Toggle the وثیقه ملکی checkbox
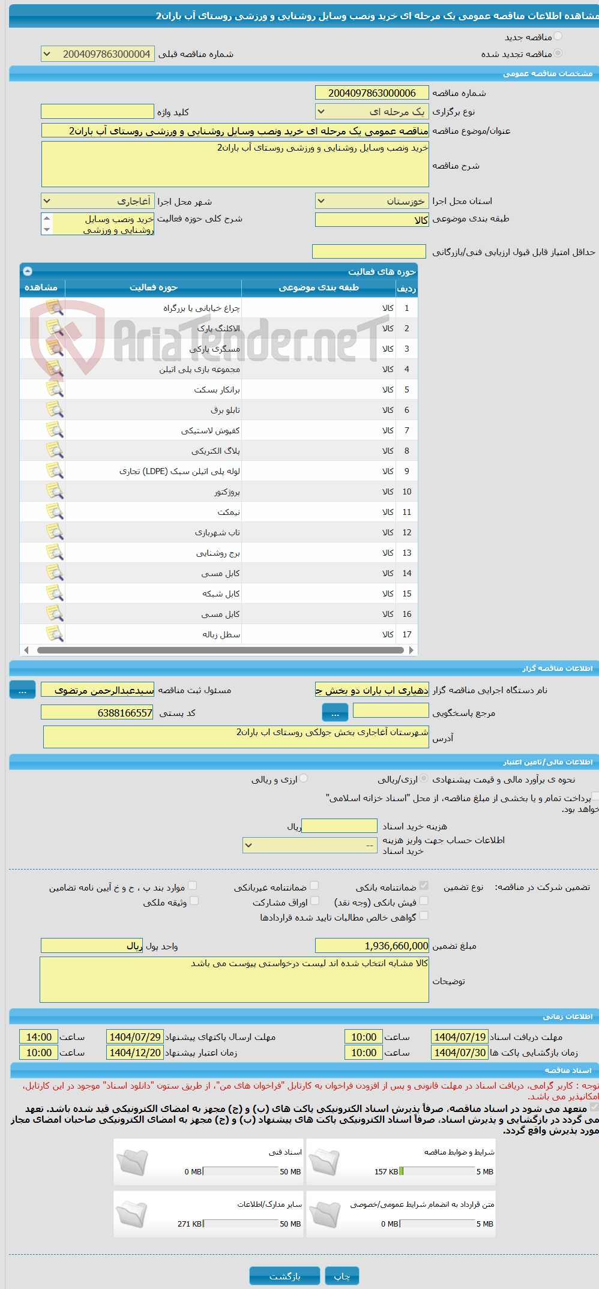This screenshot has width=599, height=1289. (194, 901)
